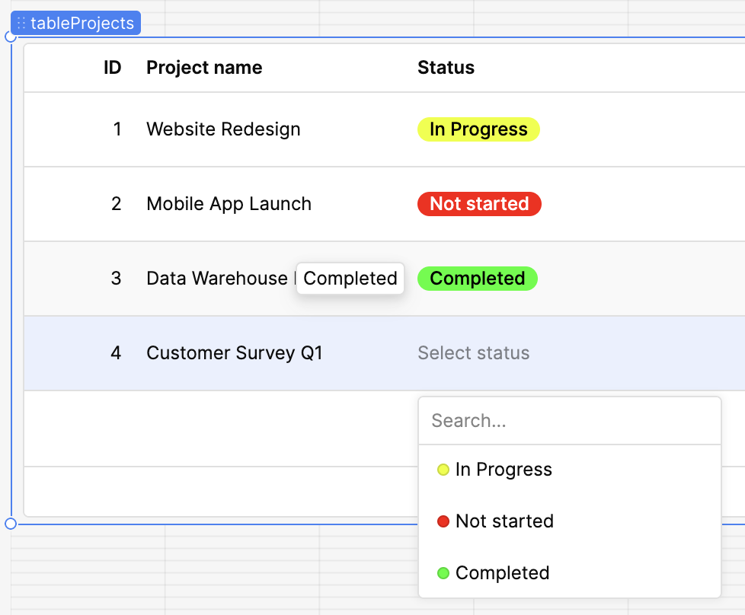745x615 pixels.
Task: Select the Customer Survey Q1 cell
Action: click(235, 353)
